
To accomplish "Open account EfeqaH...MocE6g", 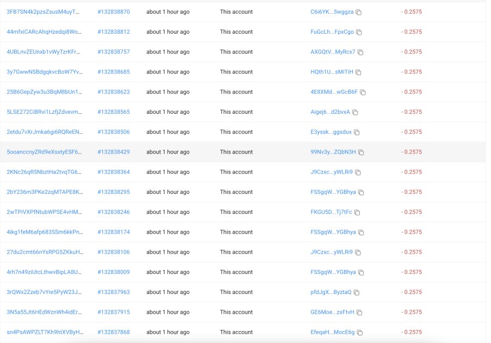I will pos(333,333).
